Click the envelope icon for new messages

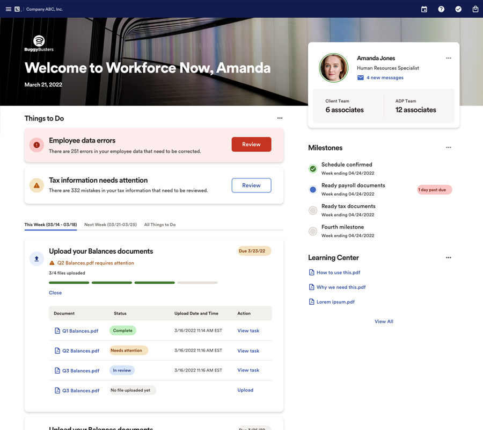[360, 77]
